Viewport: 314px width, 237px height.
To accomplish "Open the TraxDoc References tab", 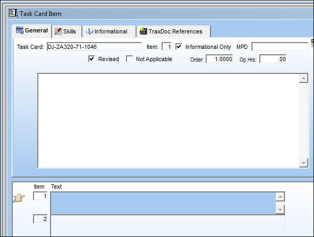I will pos(174,32).
